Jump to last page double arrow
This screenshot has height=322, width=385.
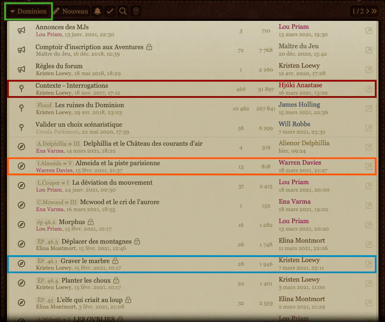click(x=374, y=11)
